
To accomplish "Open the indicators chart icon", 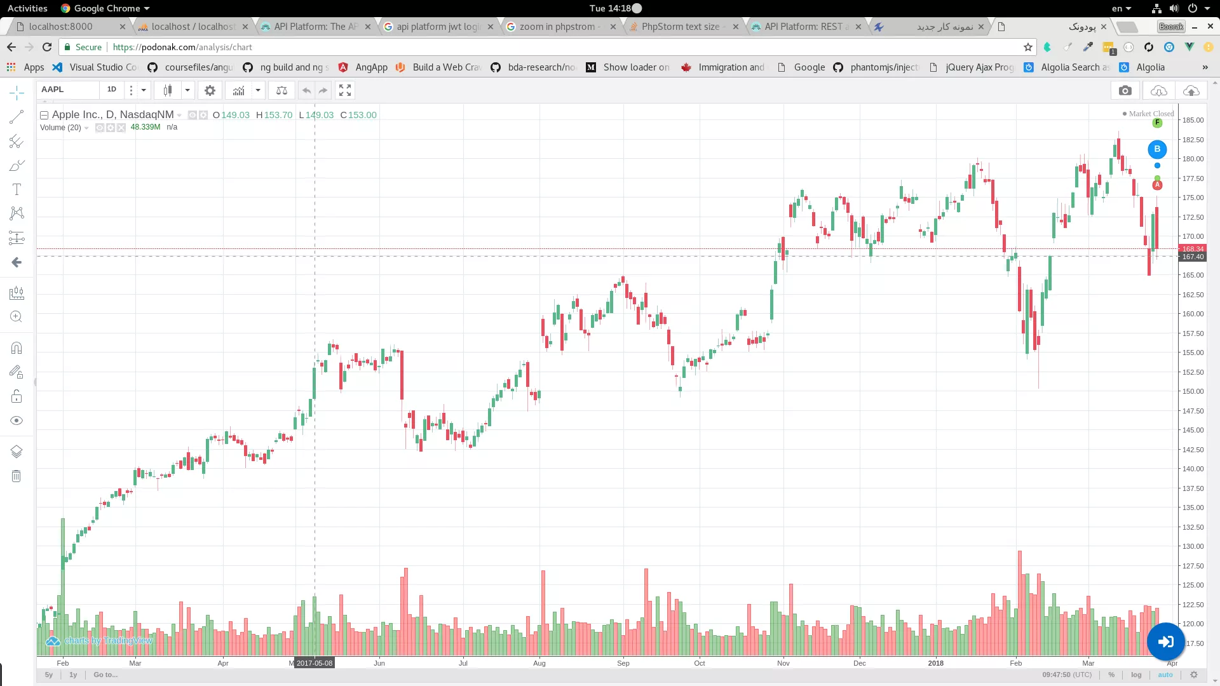I will pyautogui.click(x=238, y=91).
